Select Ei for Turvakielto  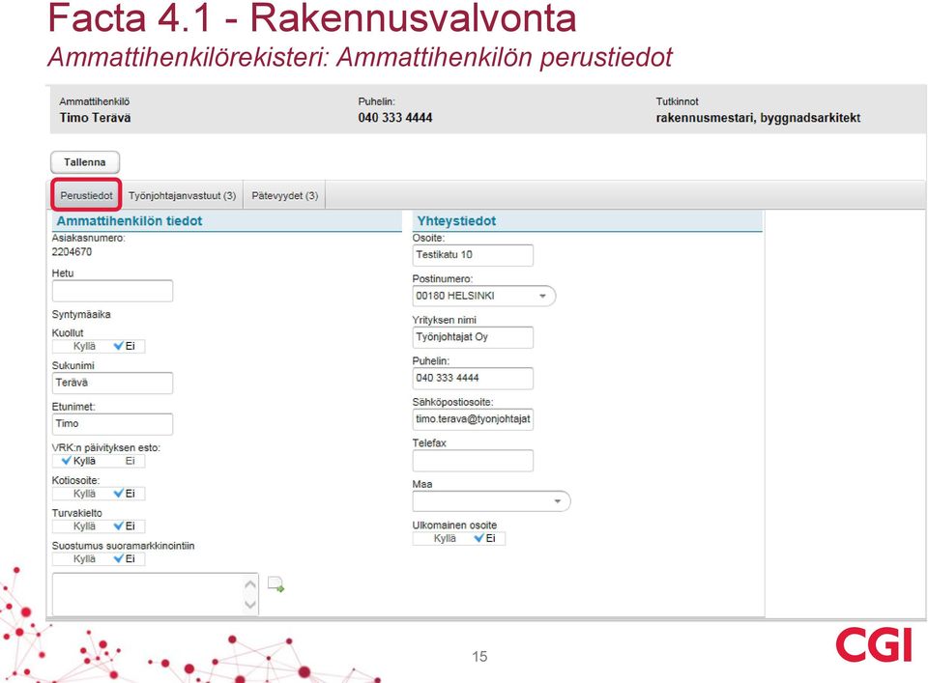tap(123, 526)
